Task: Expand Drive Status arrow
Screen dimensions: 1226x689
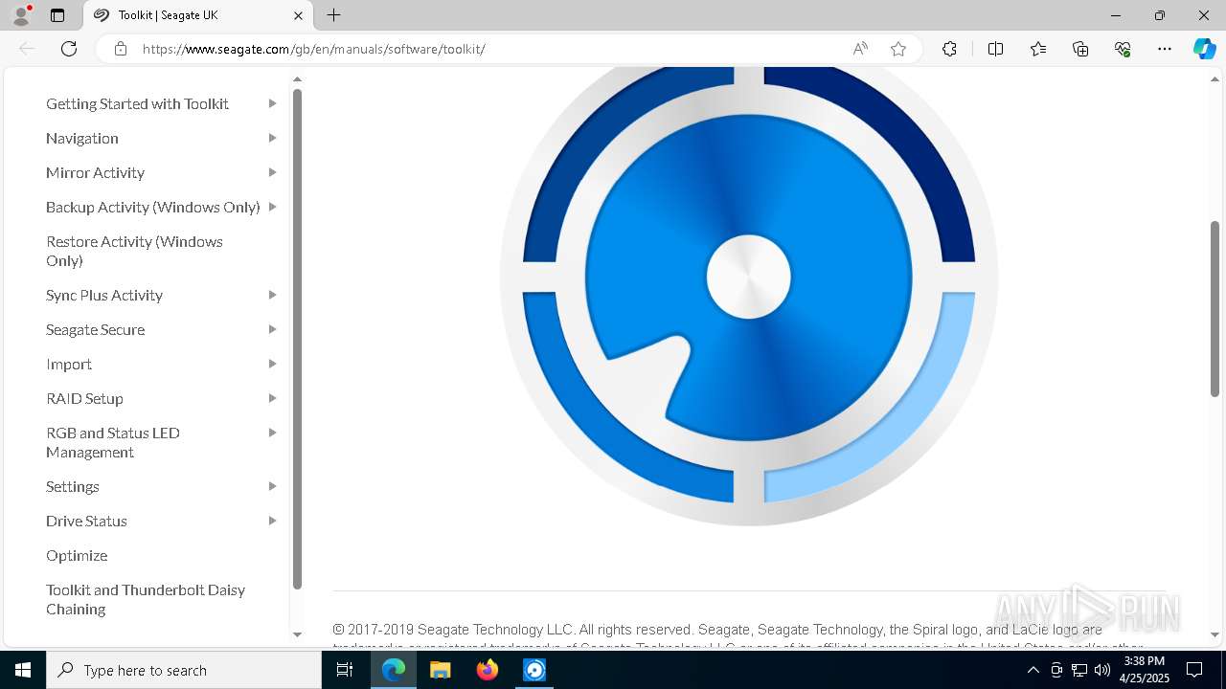Action: [x=273, y=521]
